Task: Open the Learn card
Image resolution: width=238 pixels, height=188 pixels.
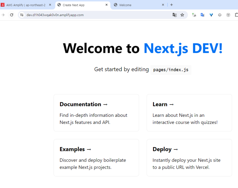Action: [189, 113]
